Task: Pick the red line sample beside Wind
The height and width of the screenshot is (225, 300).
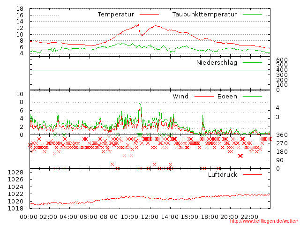Action: 204,97
